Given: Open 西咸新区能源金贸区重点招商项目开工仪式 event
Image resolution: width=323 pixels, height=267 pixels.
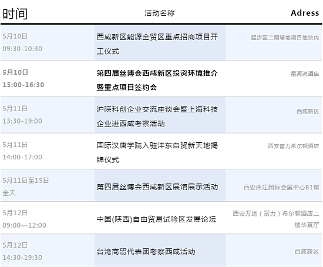Looking at the screenshot, I should pyautogui.click(x=157, y=44).
